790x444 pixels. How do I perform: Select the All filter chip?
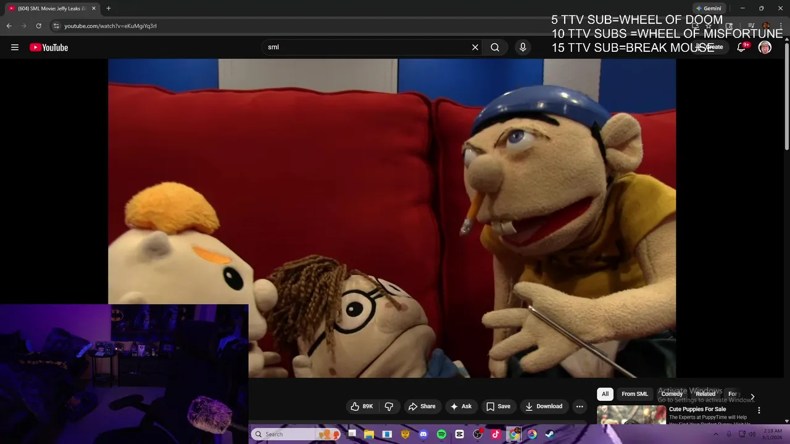click(x=605, y=394)
